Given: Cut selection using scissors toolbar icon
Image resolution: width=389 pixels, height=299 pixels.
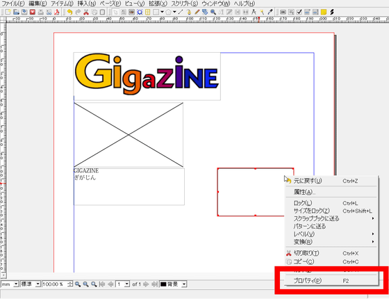Looking at the screenshot, I should (x=86, y=12).
